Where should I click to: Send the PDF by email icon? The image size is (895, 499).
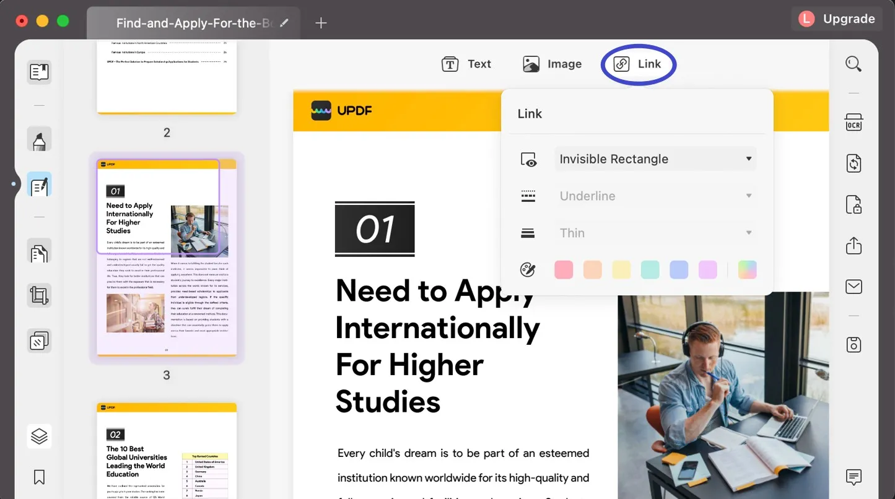click(854, 287)
